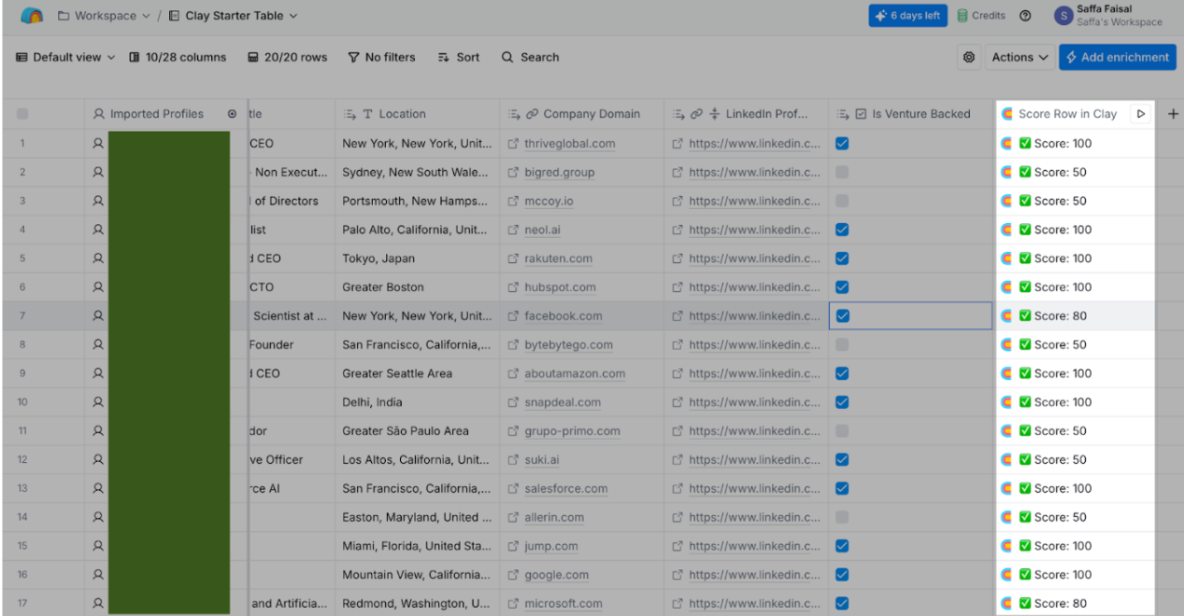Click the Imported Profiles header options icon
Screen dimensions: 1184x616
tap(232, 114)
